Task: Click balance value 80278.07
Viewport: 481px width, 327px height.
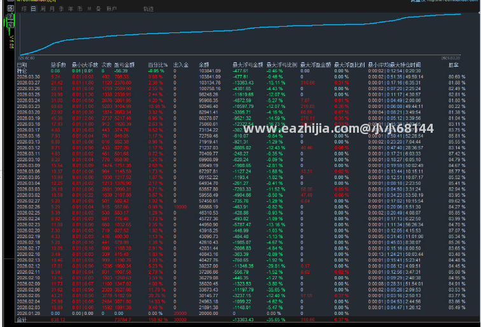Action: [209, 118]
